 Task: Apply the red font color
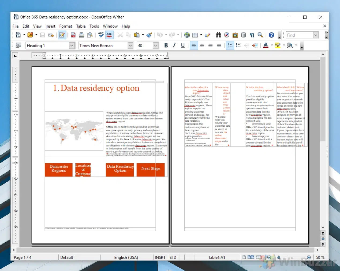(266, 46)
